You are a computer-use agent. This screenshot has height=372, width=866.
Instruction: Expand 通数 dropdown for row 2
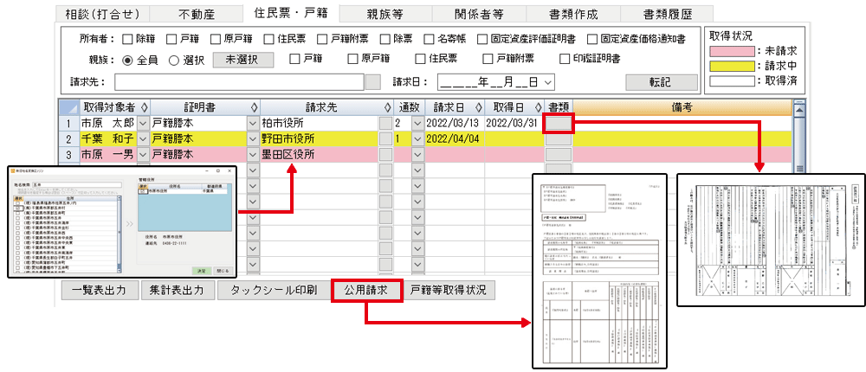[417, 138]
